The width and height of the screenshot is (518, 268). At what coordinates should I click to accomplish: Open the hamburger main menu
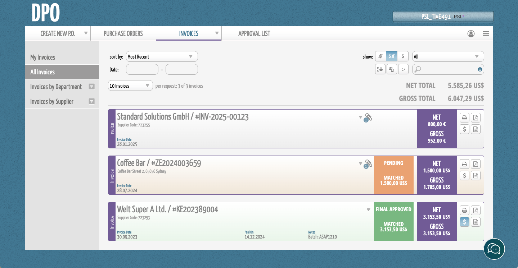486,34
